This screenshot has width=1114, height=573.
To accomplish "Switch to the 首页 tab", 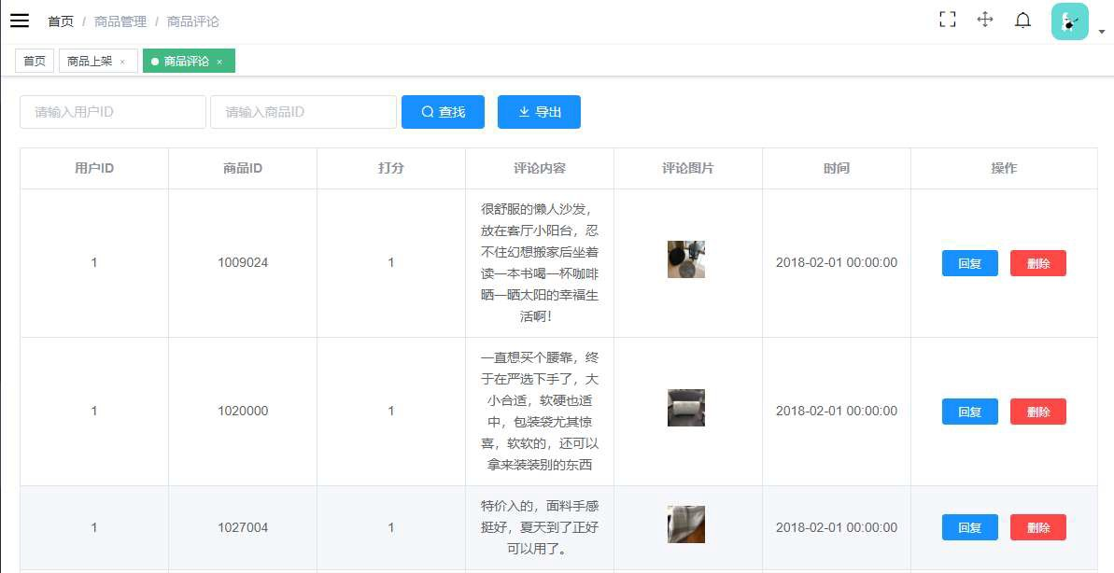I will pyautogui.click(x=35, y=61).
